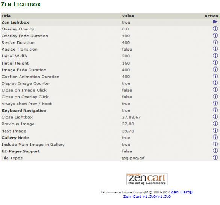Click info icon for Resize Transition
The height and width of the screenshot is (205, 220).
(x=215, y=49)
